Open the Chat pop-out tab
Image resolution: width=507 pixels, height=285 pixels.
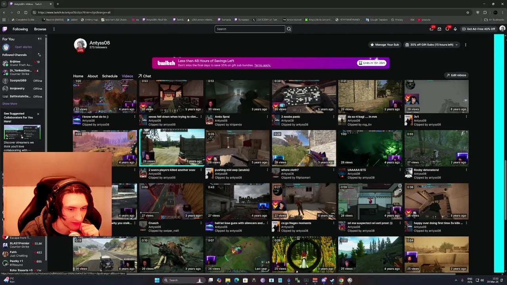tap(145, 76)
